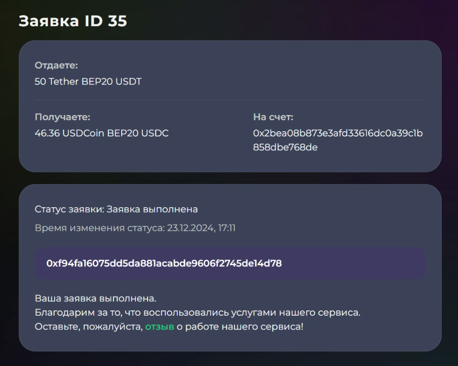Image resolution: width=458 pixels, height=366 pixels.
Task: Click the На счет: label
Action: pos(273,117)
